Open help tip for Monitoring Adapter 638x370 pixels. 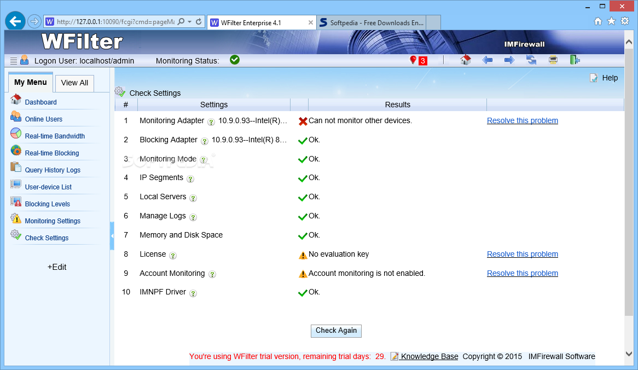[211, 122]
